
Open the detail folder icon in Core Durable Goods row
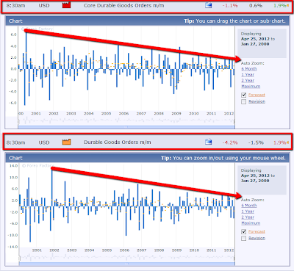208,5
